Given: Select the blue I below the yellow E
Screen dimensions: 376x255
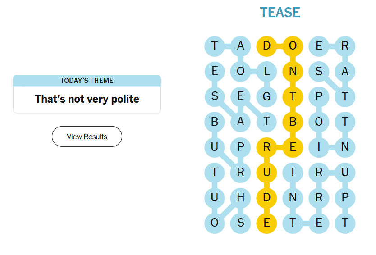Looking at the screenshot, I should [293, 172].
